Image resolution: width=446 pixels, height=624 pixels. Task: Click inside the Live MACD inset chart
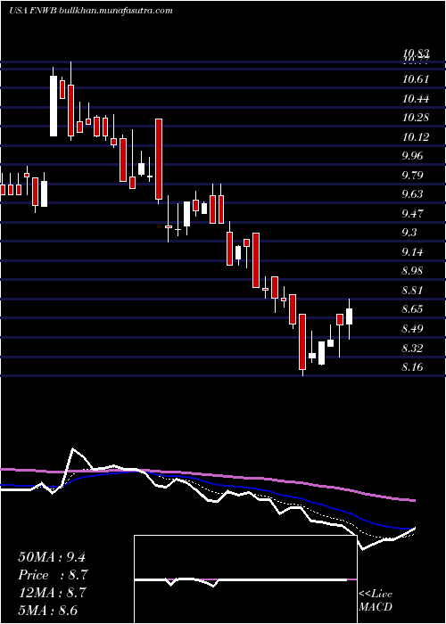(x=245, y=579)
